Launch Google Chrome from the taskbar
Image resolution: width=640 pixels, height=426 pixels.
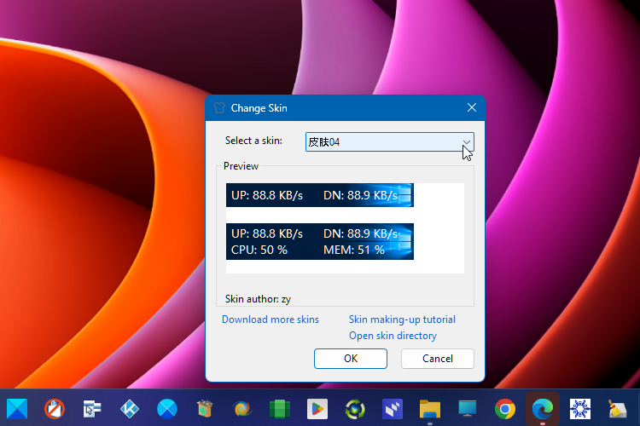pos(505,408)
